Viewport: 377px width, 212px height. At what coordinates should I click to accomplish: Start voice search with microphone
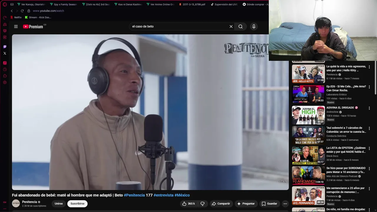pos(254,26)
